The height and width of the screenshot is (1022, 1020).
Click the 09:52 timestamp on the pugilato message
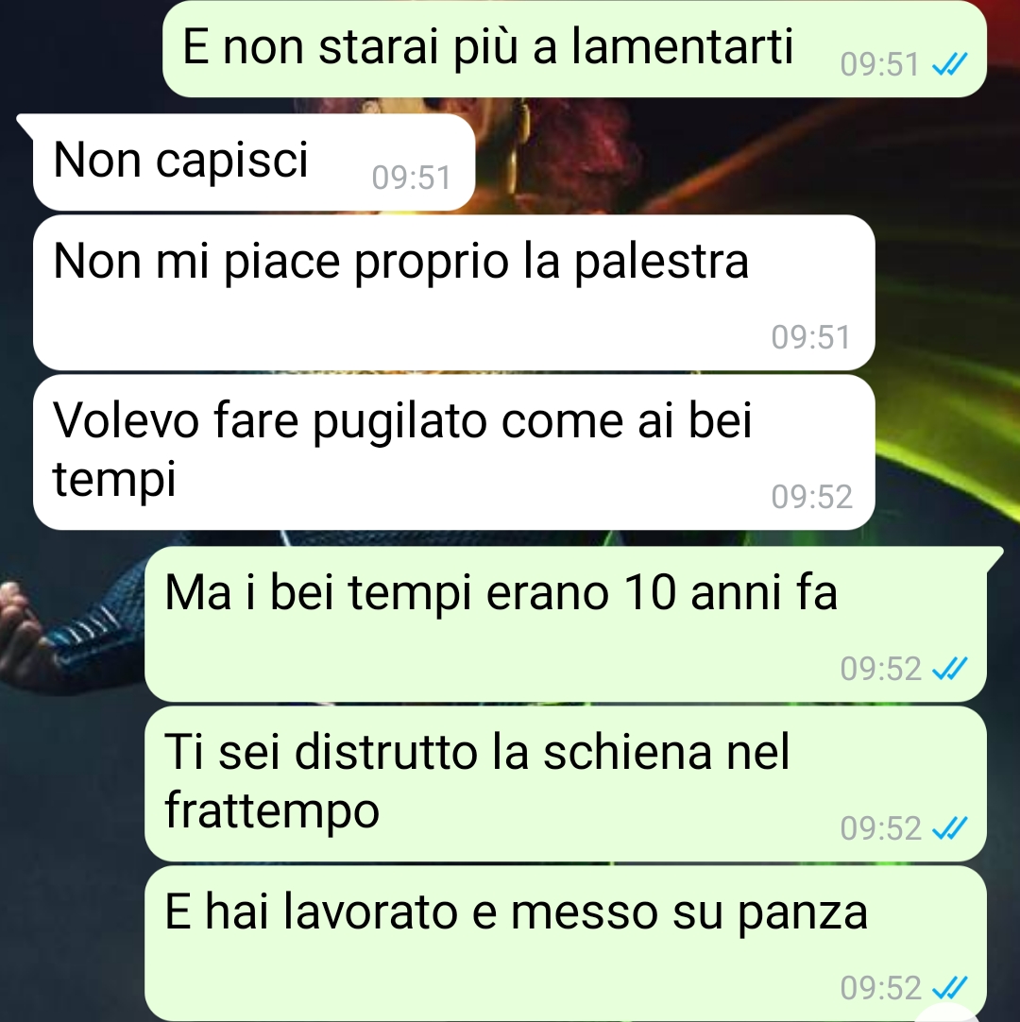click(811, 498)
